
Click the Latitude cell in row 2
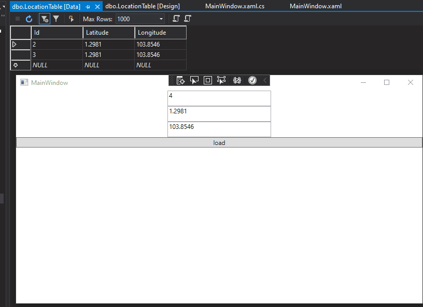109,44
